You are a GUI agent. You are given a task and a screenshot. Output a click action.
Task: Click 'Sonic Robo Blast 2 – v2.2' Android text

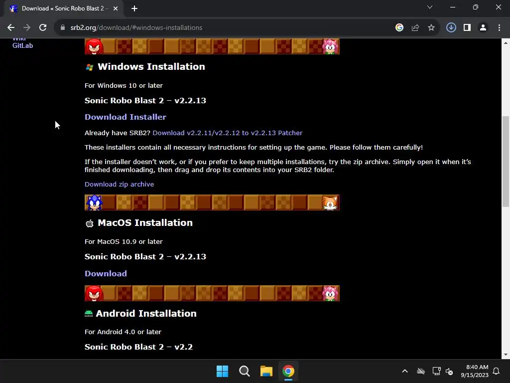(x=138, y=347)
